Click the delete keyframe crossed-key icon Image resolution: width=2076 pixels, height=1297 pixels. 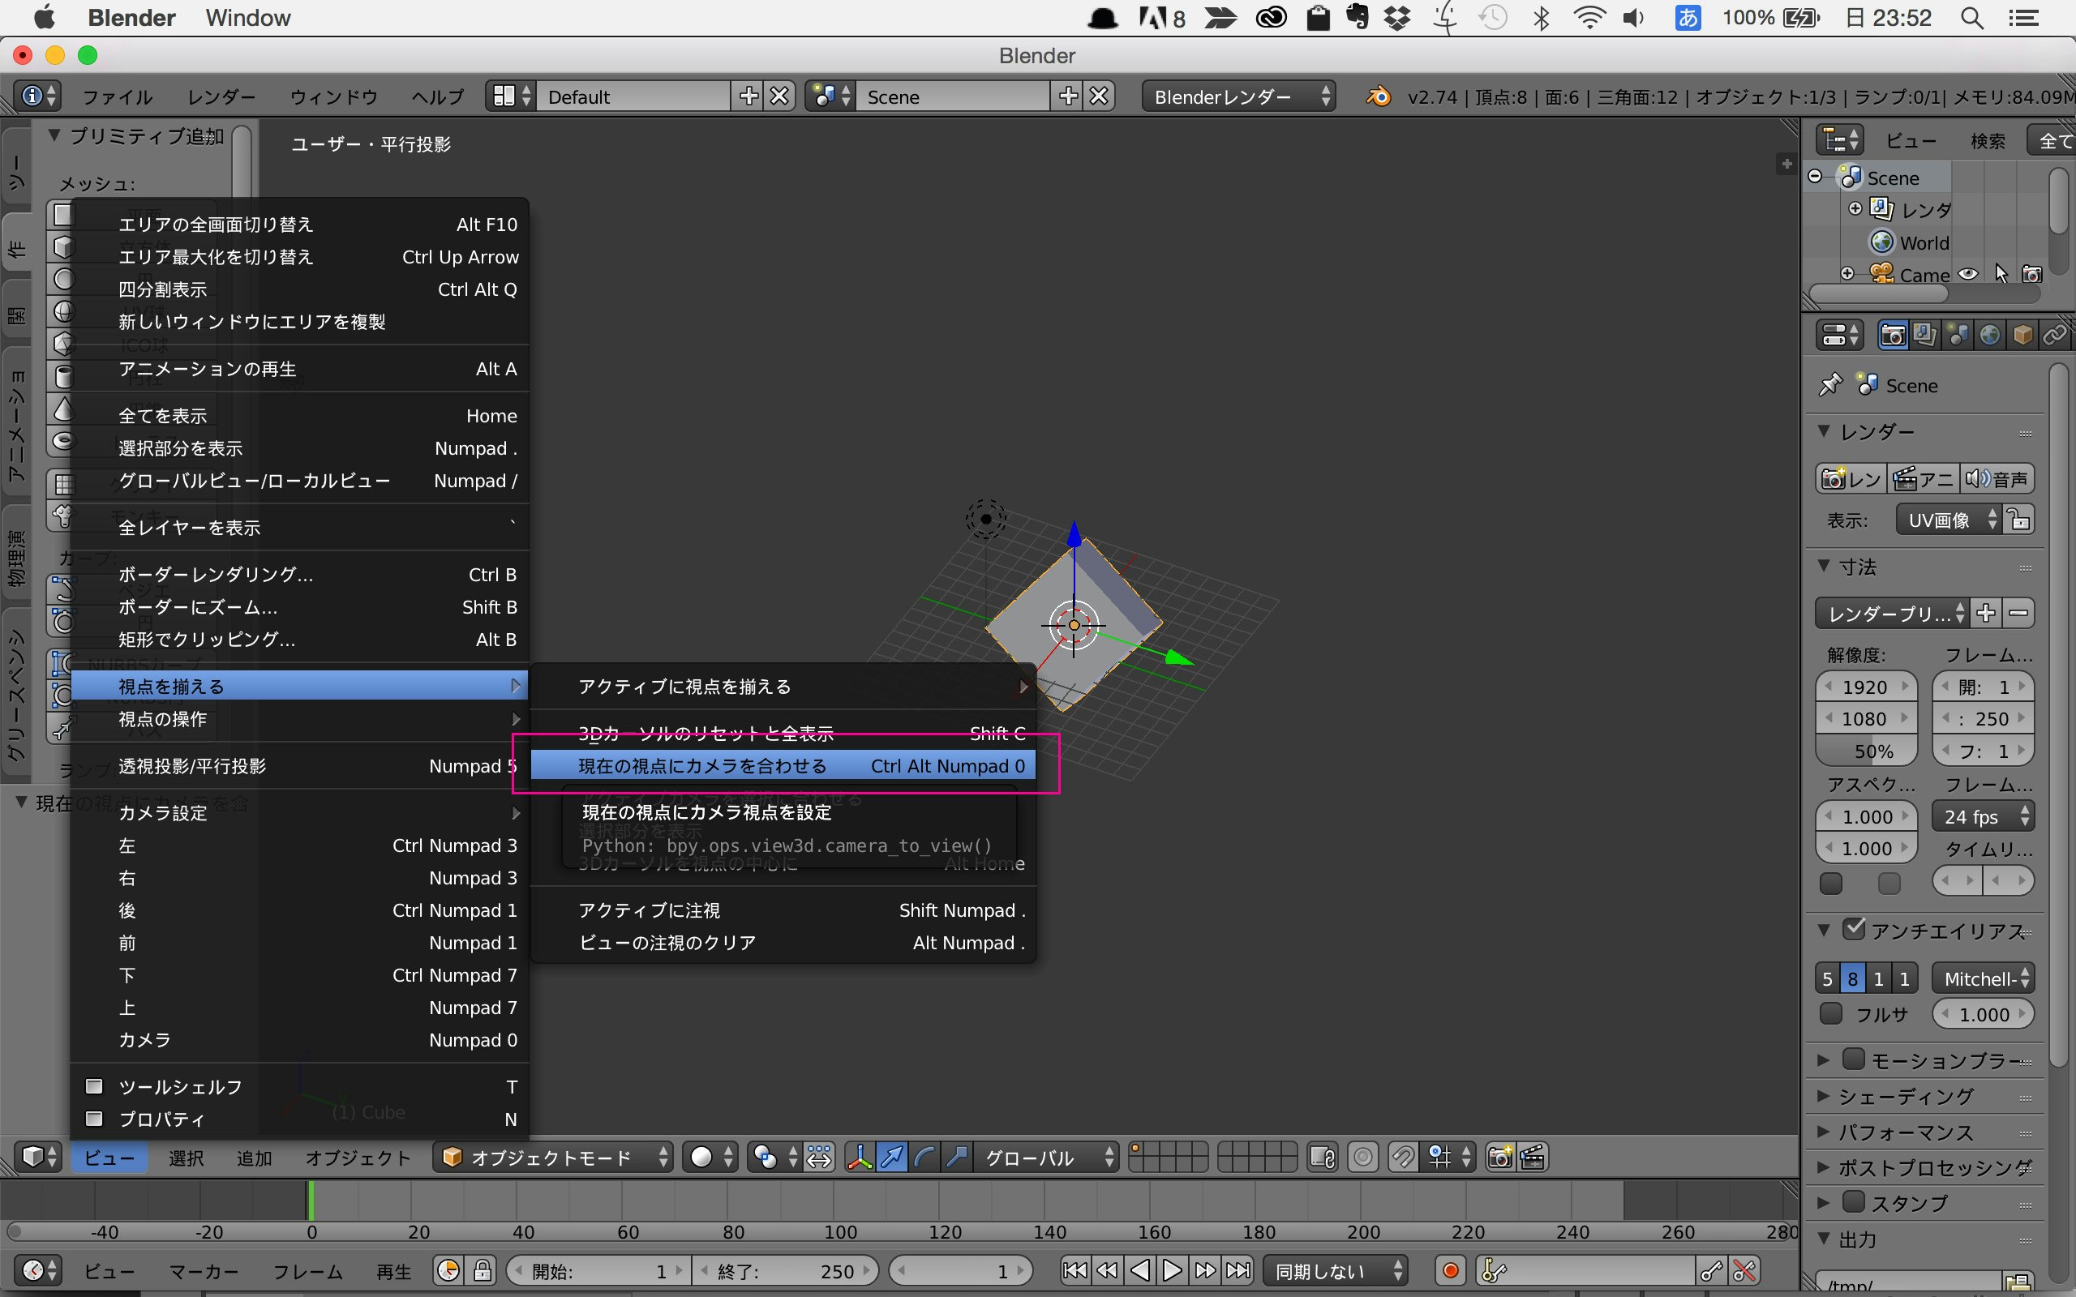coord(1744,1270)
